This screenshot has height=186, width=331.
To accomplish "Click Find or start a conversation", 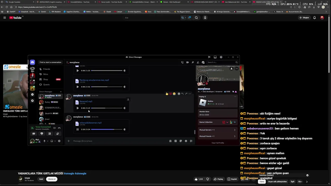I will pyautogui.click(x=50, y=62).
